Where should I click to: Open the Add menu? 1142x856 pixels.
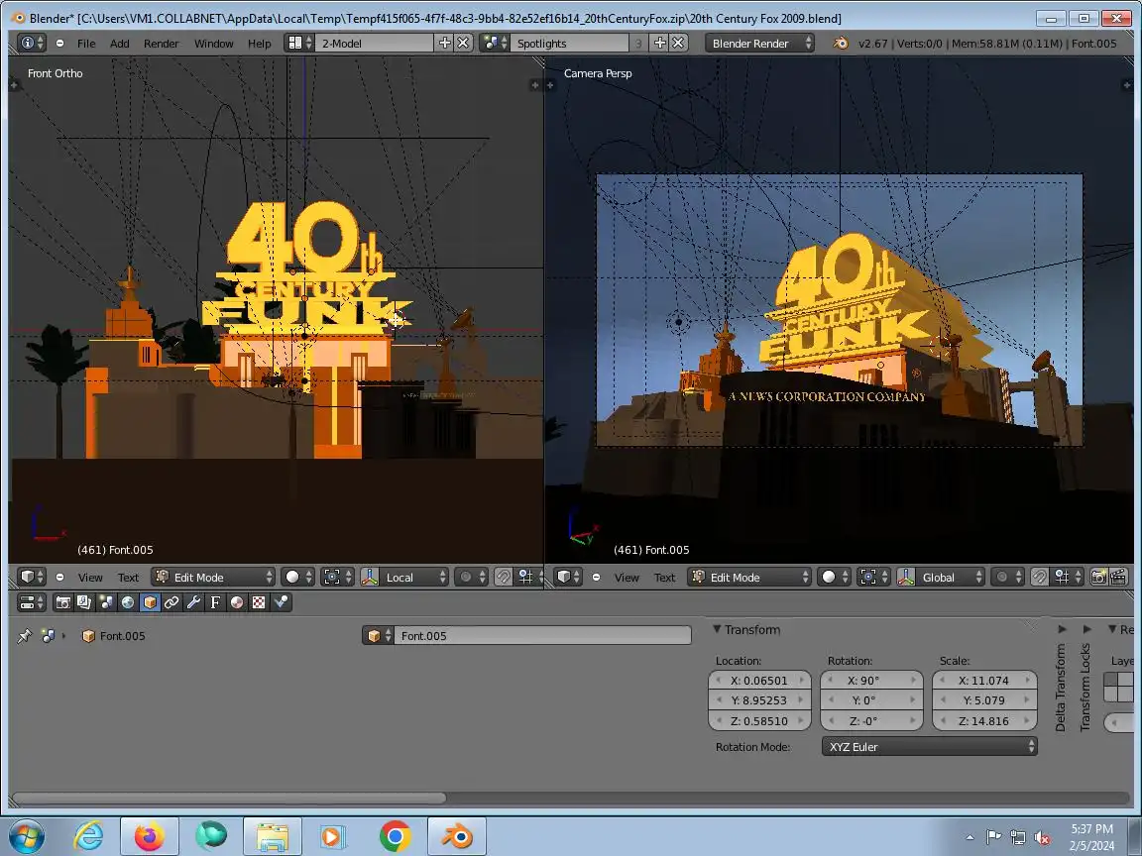point(119,44)
